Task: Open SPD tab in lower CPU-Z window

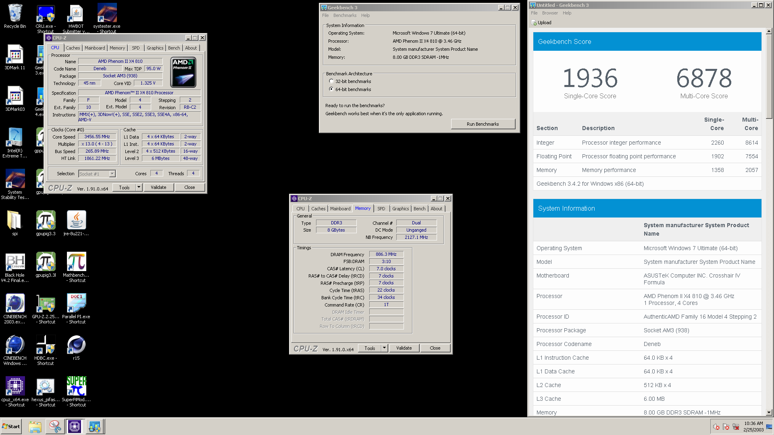Action: coord(381,209)
